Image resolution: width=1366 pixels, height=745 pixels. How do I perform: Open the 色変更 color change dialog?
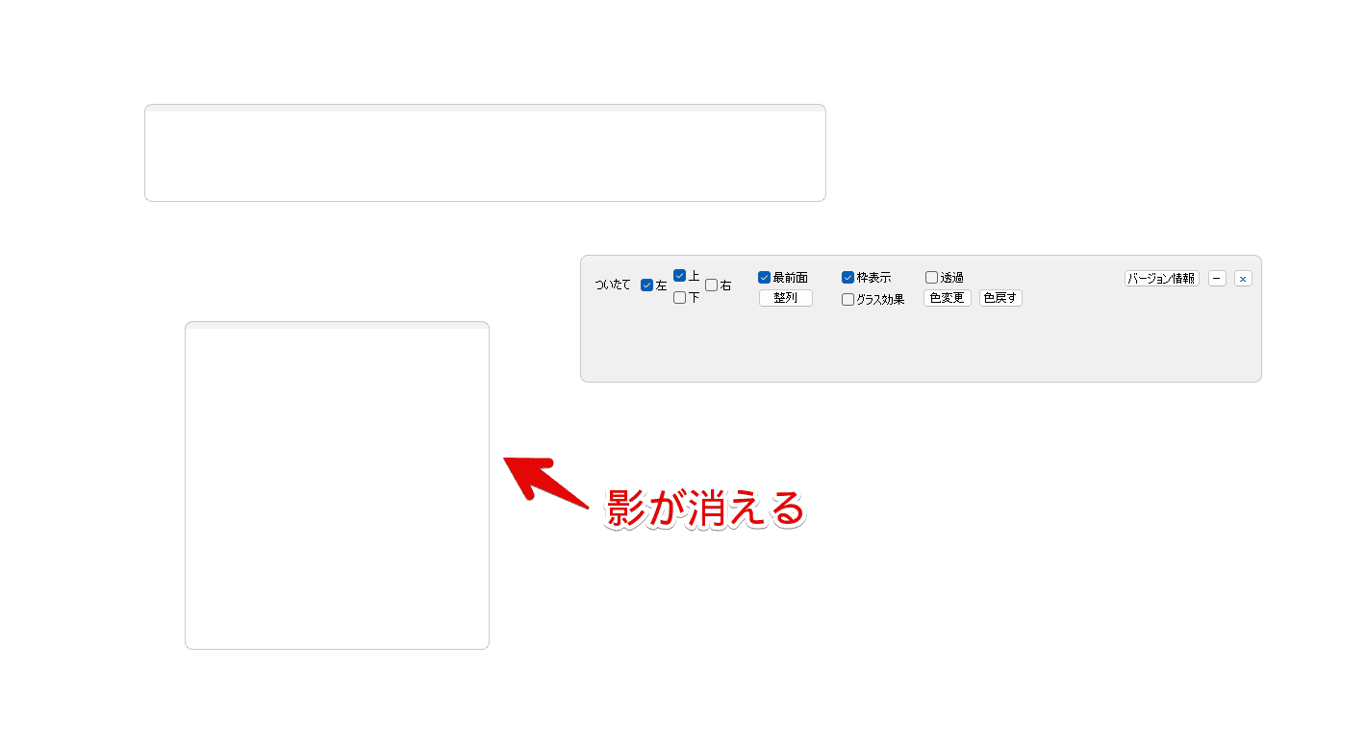[948, 298]
